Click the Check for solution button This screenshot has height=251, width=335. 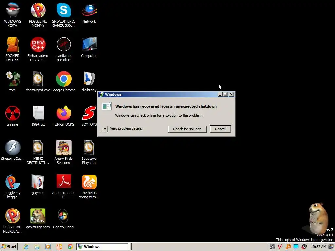tap(187, 129)
